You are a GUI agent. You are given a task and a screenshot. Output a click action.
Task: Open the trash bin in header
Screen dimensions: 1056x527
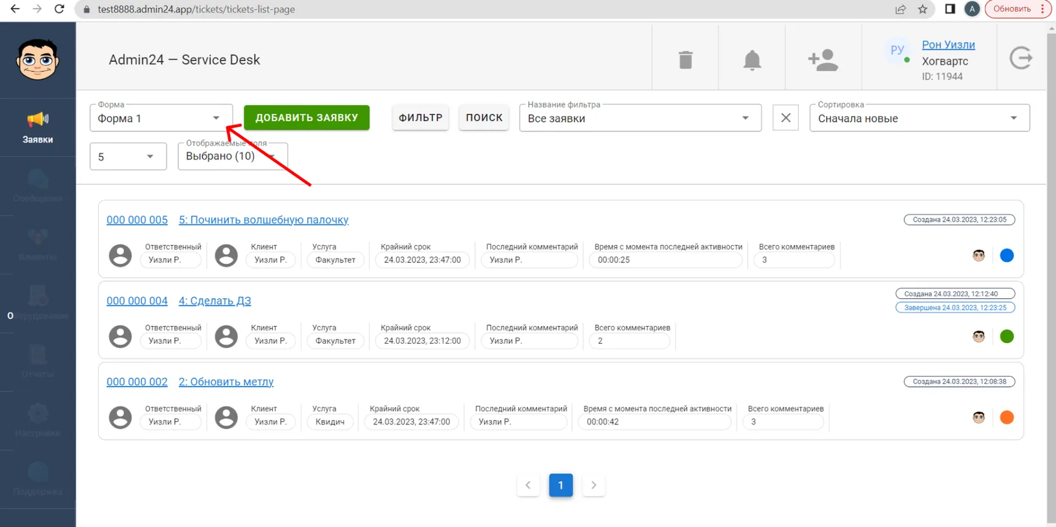click(685, 60)
